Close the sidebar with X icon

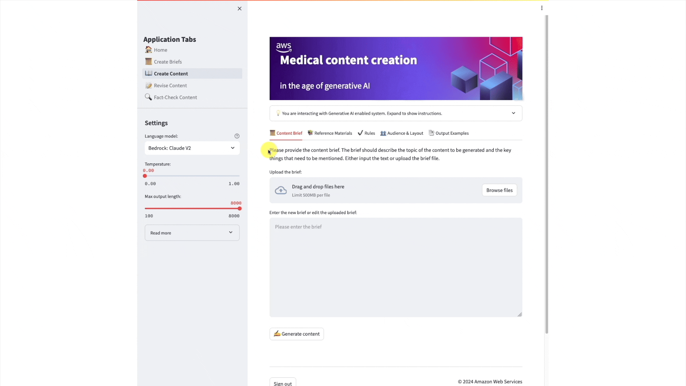pyautogui.click(x=239, y=9)
